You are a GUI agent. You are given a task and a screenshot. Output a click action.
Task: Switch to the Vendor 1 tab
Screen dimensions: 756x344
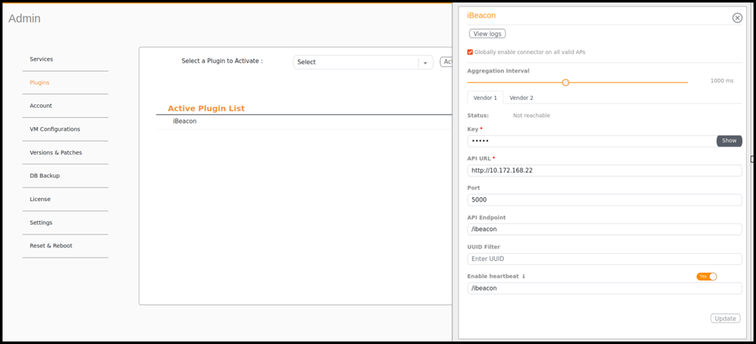tap(485, 98)
